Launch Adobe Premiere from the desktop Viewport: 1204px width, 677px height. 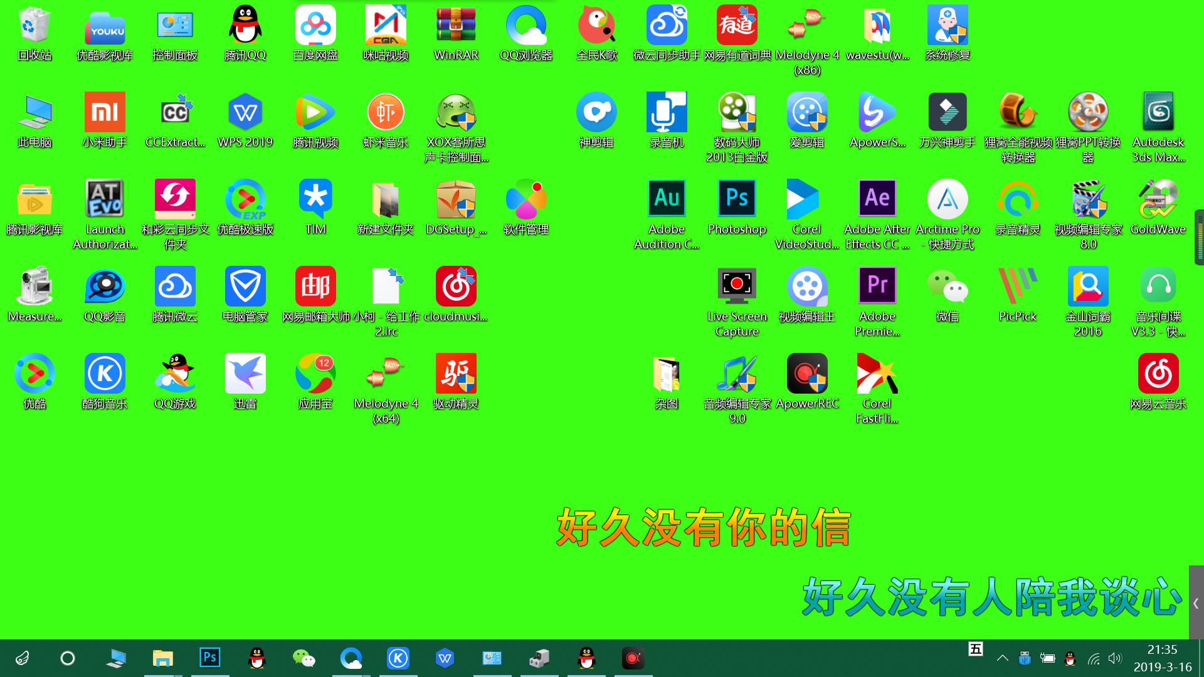pyautogui.click(x=877, y=286)
